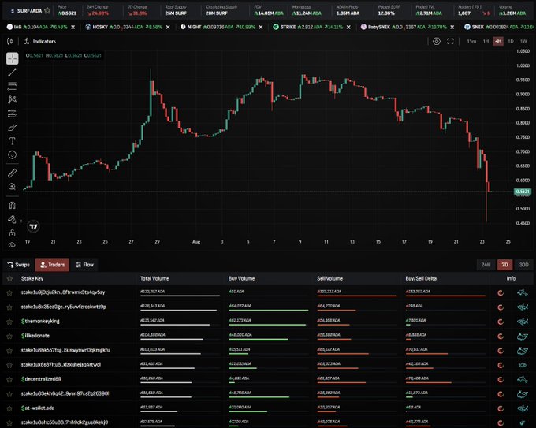
Task: Select the 4H timeframe
Action: pos(498,41)
